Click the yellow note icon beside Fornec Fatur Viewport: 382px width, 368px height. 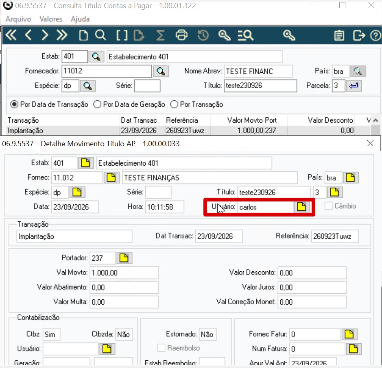[x=349, y=334]
